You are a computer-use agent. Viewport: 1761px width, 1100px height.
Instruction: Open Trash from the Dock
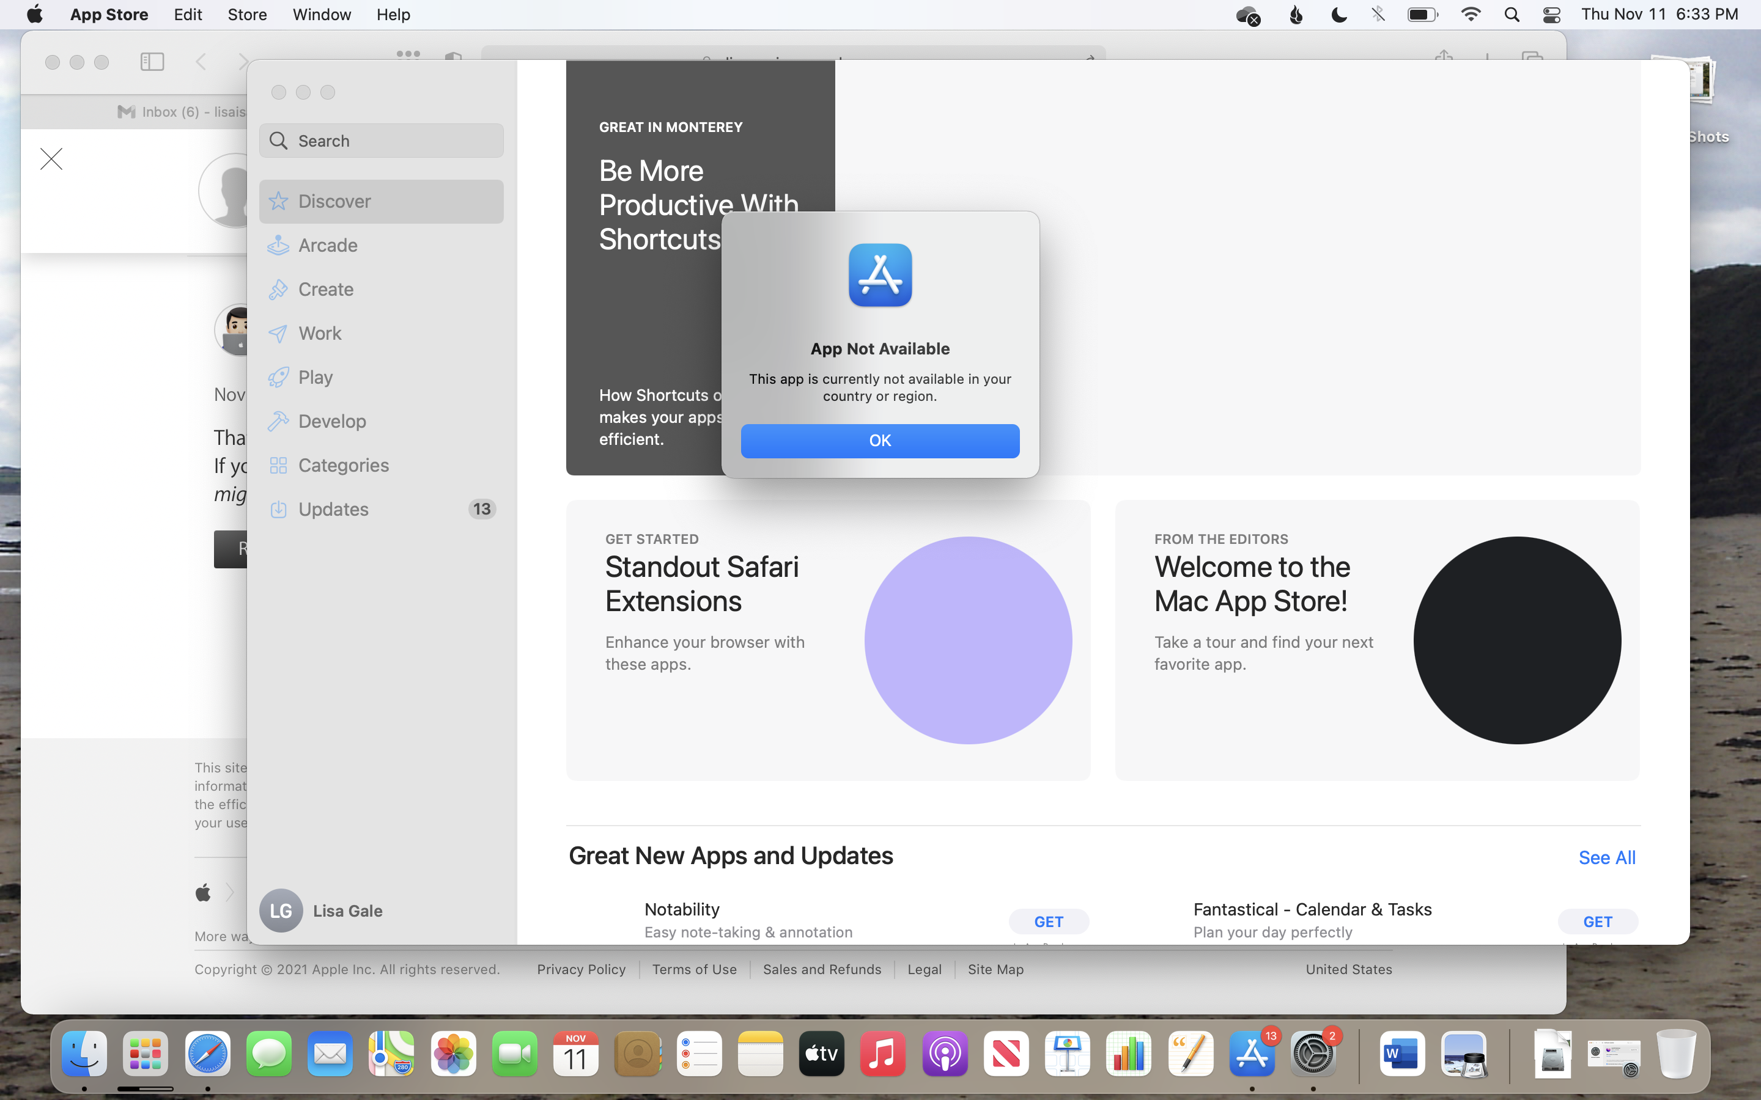click(1676, 1054)
